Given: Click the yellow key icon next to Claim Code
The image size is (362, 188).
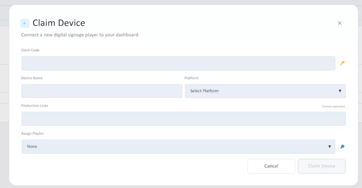Looking at the screenshot, I should click(342, 63).
